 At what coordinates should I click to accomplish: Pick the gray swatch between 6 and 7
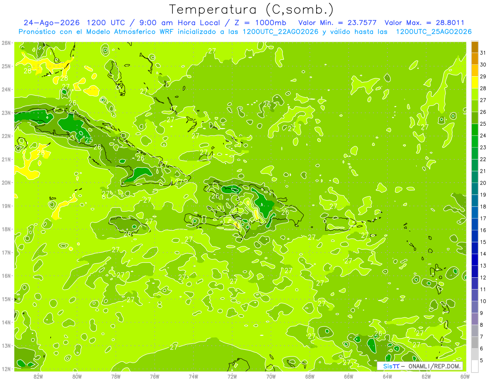(x=475, y=342)
